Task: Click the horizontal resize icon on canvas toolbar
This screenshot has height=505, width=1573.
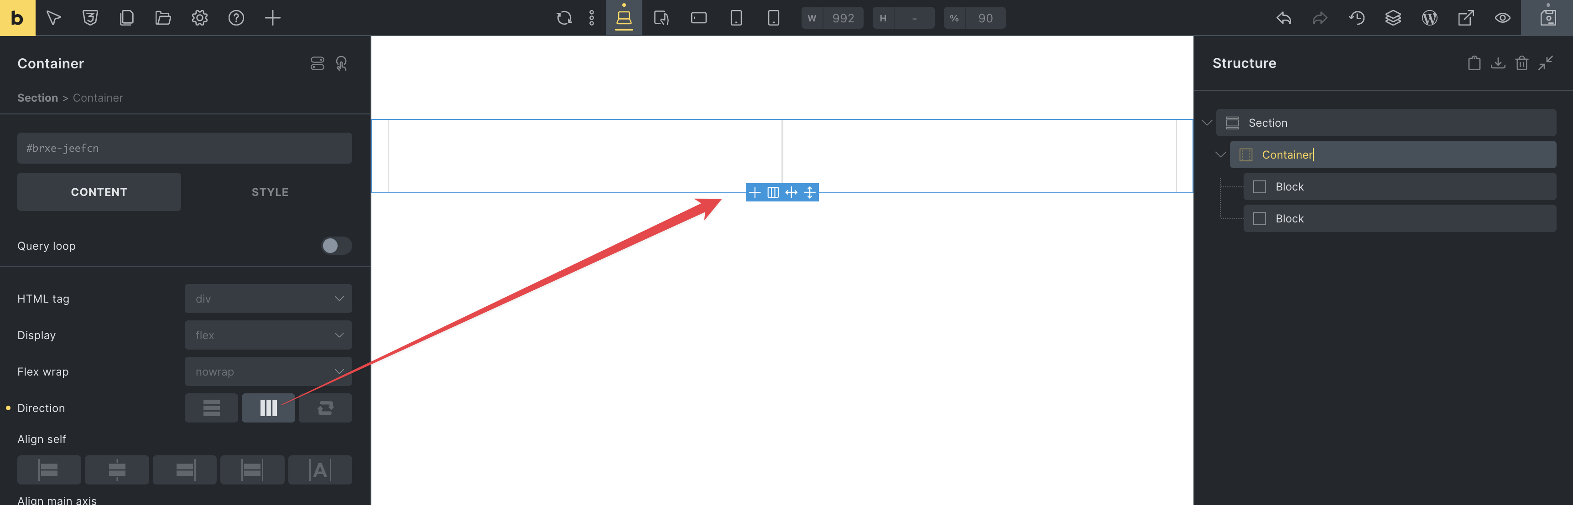Action: [x=792, y=193]
